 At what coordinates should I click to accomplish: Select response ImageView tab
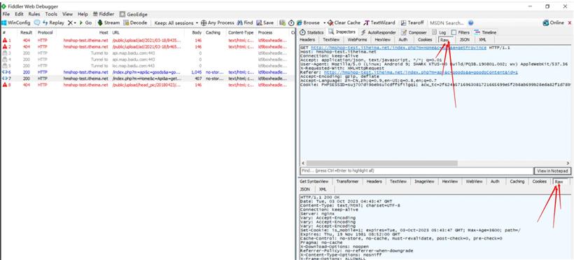tap(424, 182)
